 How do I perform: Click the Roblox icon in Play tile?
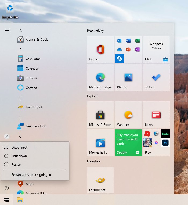pyautogui.click(x=147, y=134)
